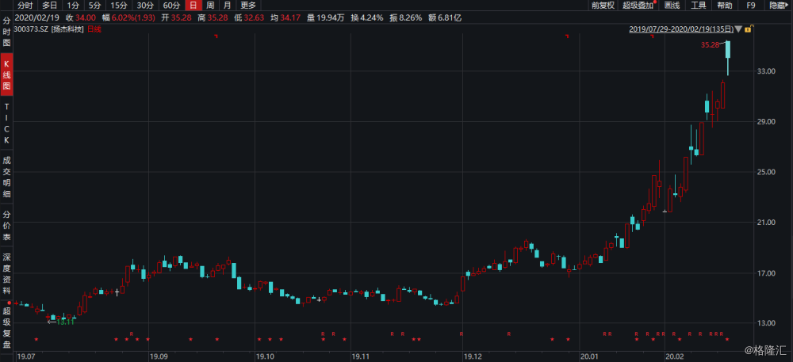Switch to the 周 weekly period tab
This screenshot has width=793, height=362.
tap(209, 6)
